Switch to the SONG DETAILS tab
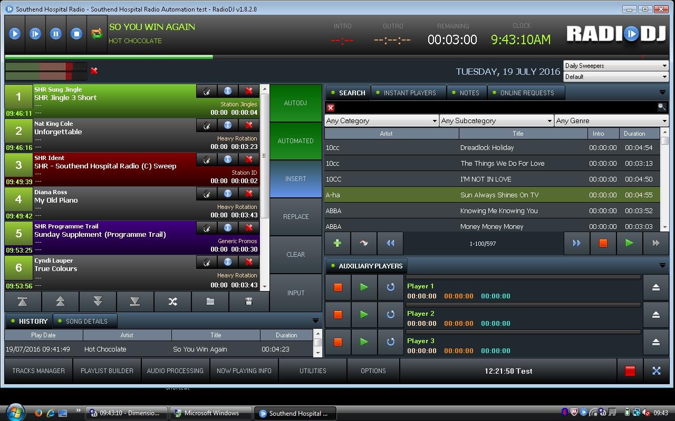Viewport: 675px width, 421px height. (x=85, y=321)
